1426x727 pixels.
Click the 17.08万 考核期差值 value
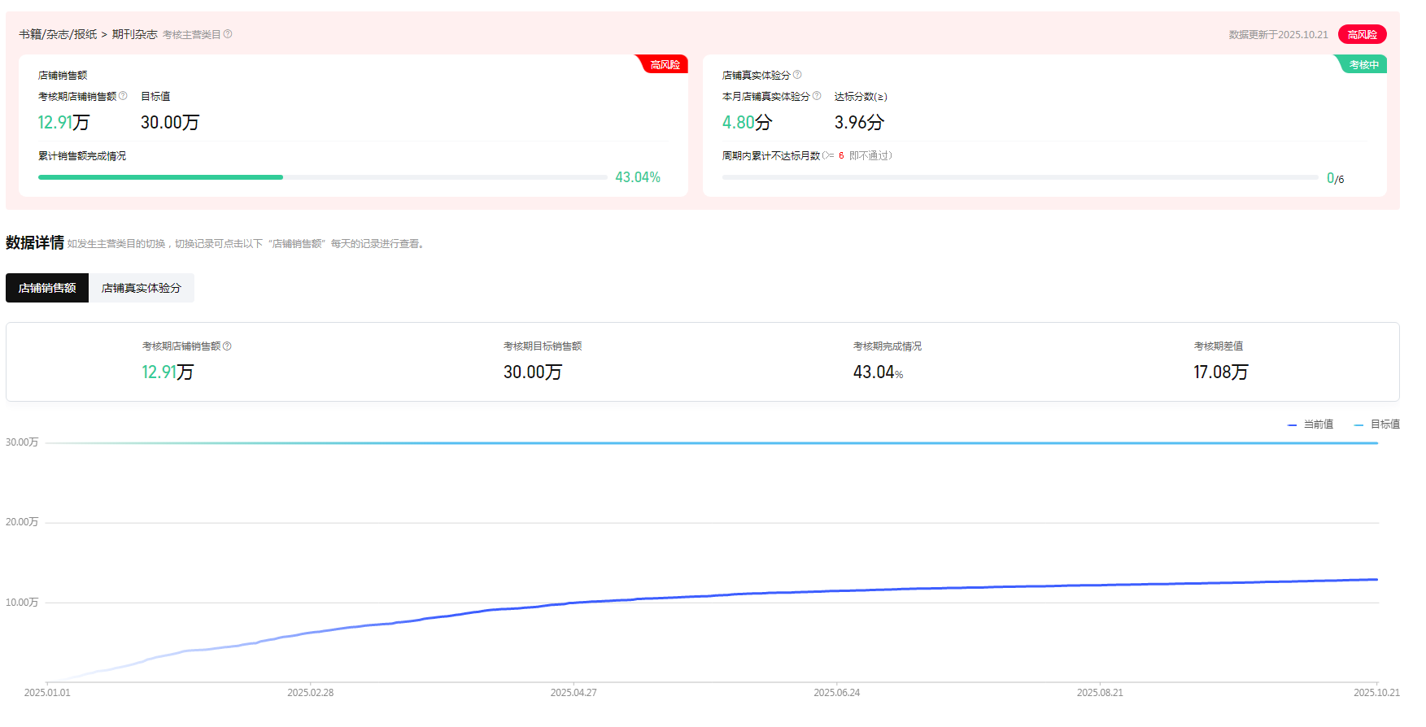coord(1220,372)
